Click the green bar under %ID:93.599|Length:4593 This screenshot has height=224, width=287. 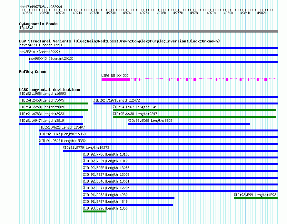[256, 198]
